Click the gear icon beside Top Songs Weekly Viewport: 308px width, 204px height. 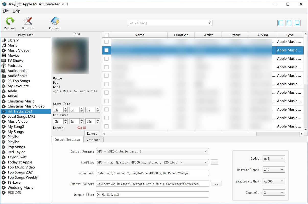pos(4,177)
